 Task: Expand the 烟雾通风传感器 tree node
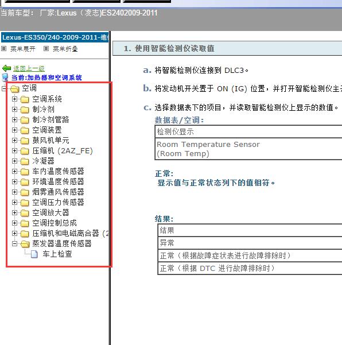pyautogui.click(x=14, y=192)
